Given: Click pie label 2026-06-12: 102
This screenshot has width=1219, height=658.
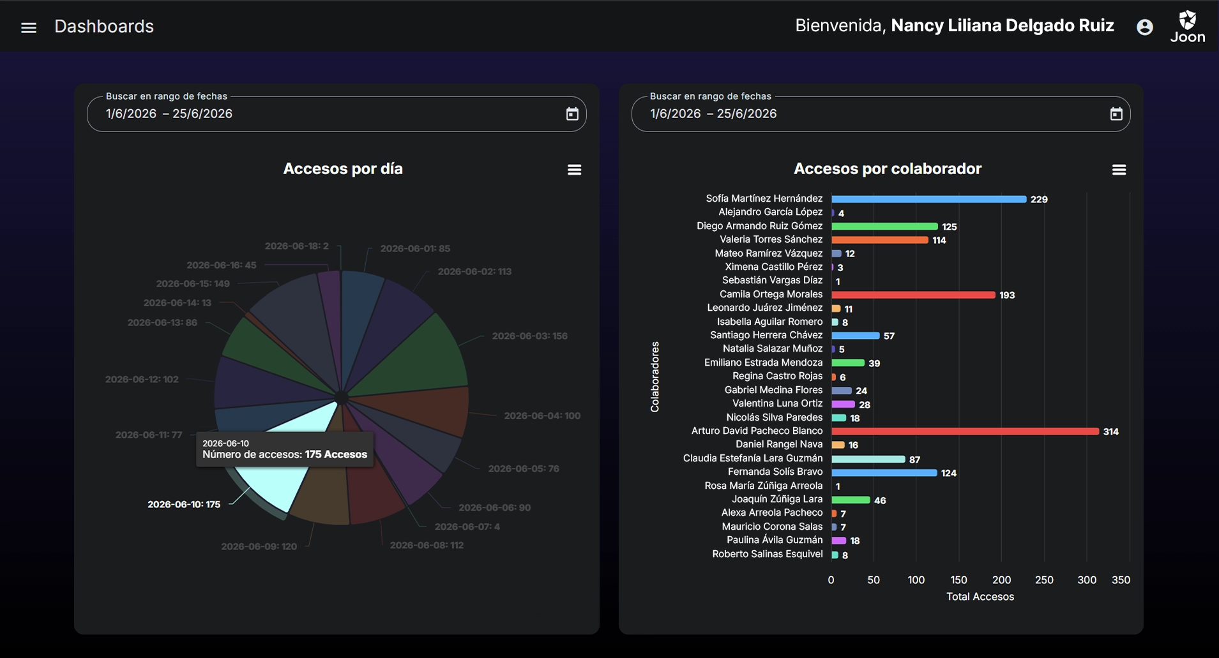Looking at the screenshot, I should tap(142, 379).
